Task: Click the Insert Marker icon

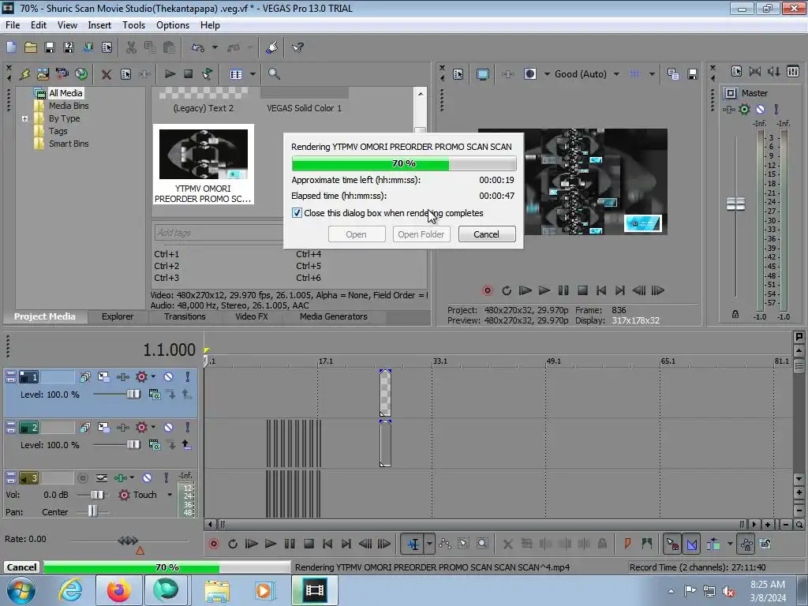Action: [627, 544]
